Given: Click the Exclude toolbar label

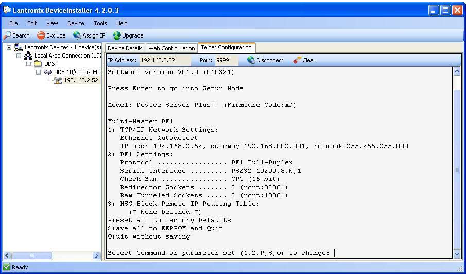Looking at the screenshot, I should pyautogui.click(x=56, y=35).
